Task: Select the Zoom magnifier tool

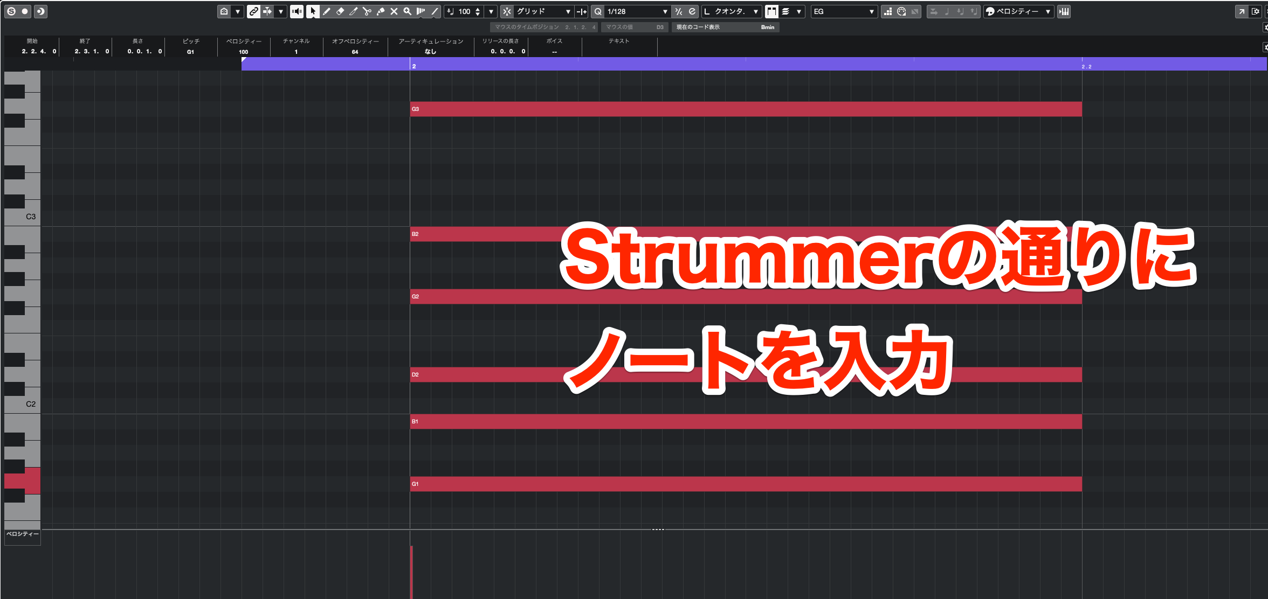Action: pyautogui.click(x=408, y=11)
